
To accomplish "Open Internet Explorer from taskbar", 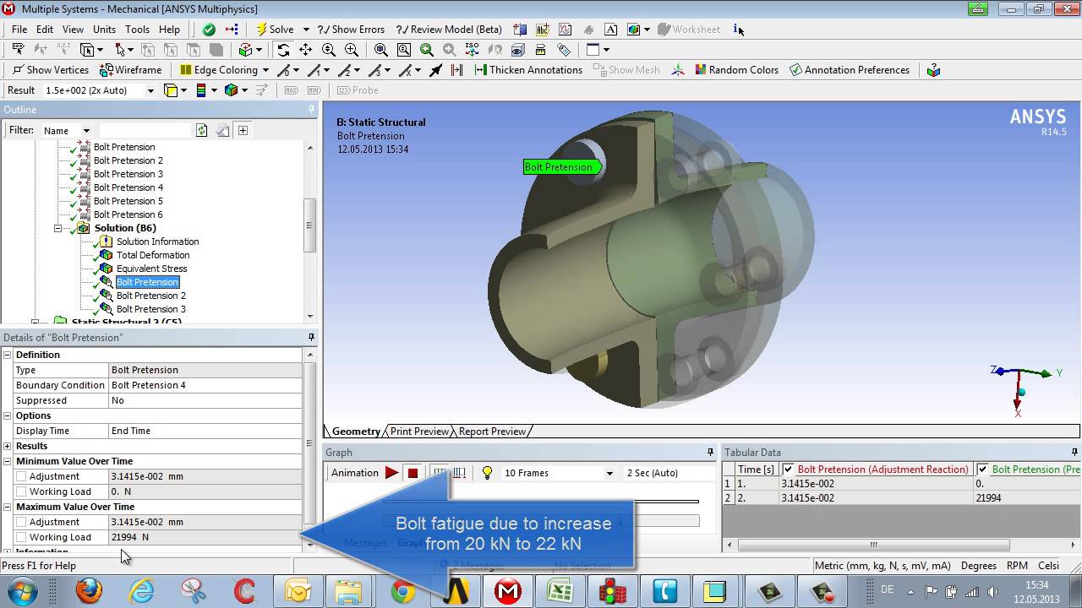I will 141,591.
